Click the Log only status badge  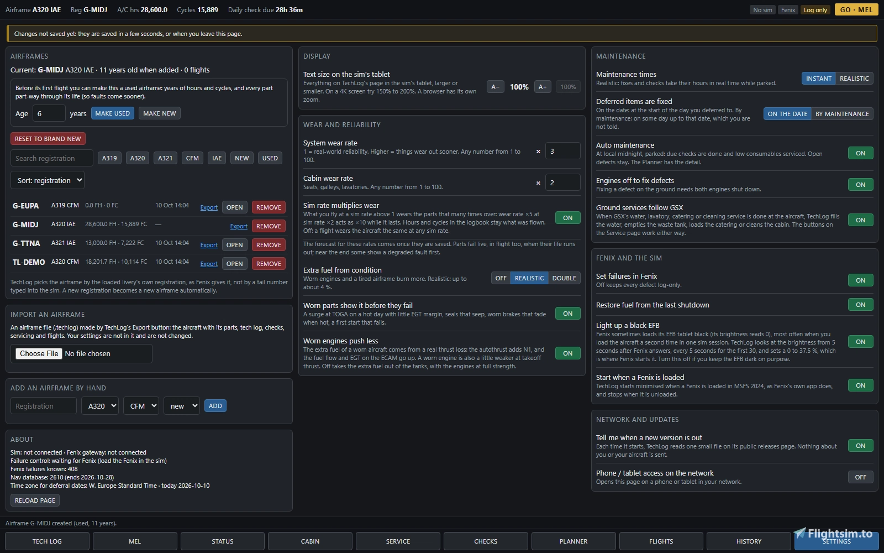point(815,10)
